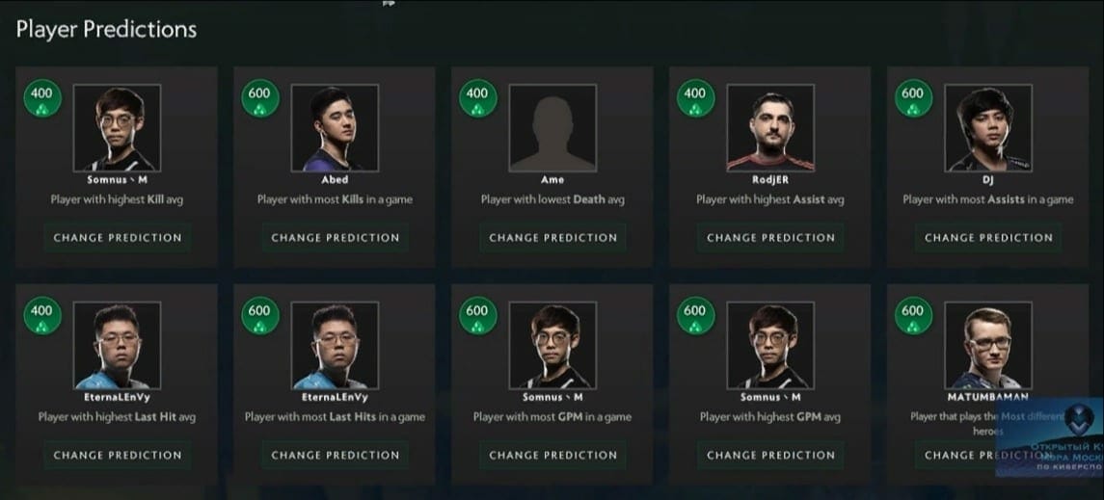Change prediction for highest Kill avg
This screenshot has height=500, width=1104.
[117, 238]
